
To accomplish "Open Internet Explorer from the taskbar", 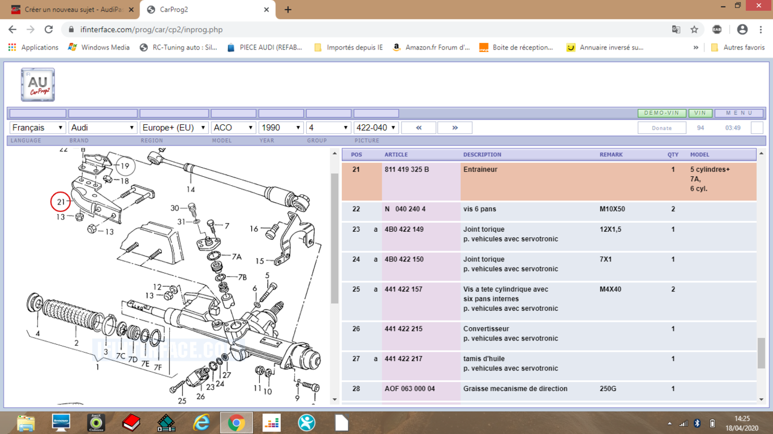I will point(201,422).
